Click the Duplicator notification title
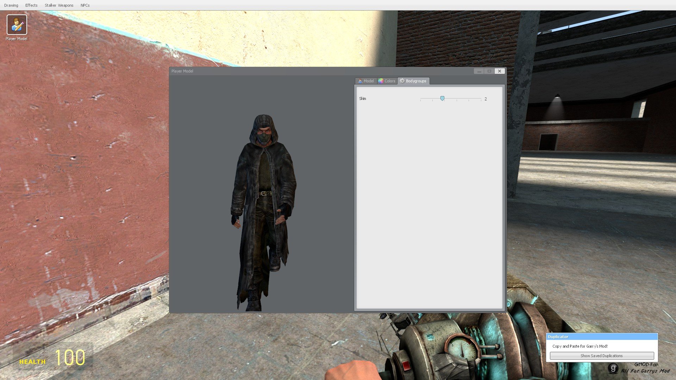Image resolution: width=676 pixels, height=380 pixels. click(558, 337)
